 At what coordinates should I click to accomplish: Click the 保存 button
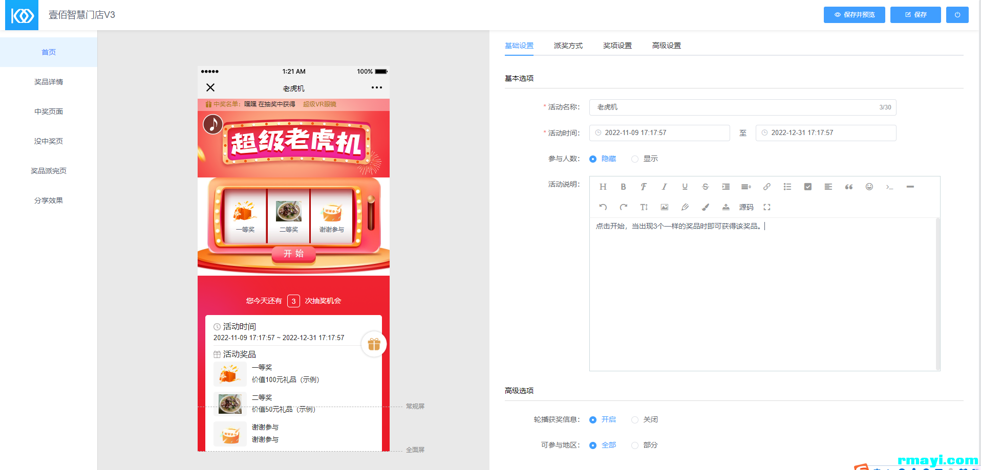point(915,15)
